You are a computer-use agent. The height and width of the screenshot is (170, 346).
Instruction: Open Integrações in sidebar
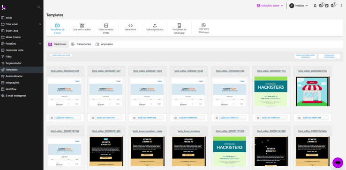point(22,83)
